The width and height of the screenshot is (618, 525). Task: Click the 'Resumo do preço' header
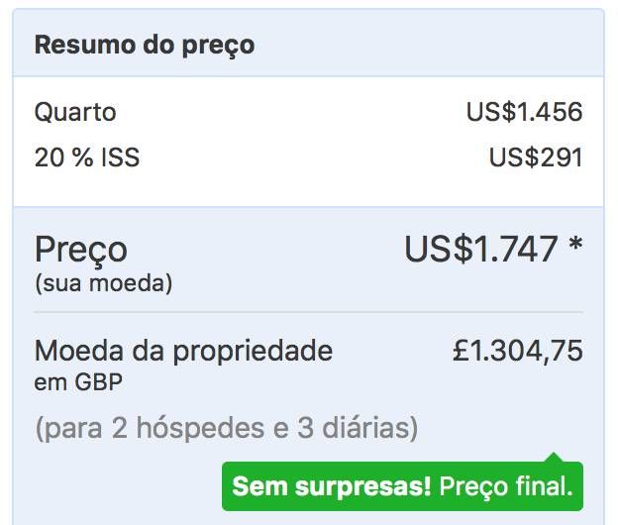[x=145, y=46]
